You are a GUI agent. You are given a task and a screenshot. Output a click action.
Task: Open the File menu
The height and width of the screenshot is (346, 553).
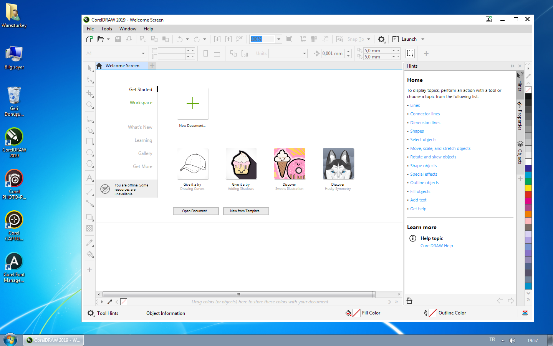click(90, 29)
